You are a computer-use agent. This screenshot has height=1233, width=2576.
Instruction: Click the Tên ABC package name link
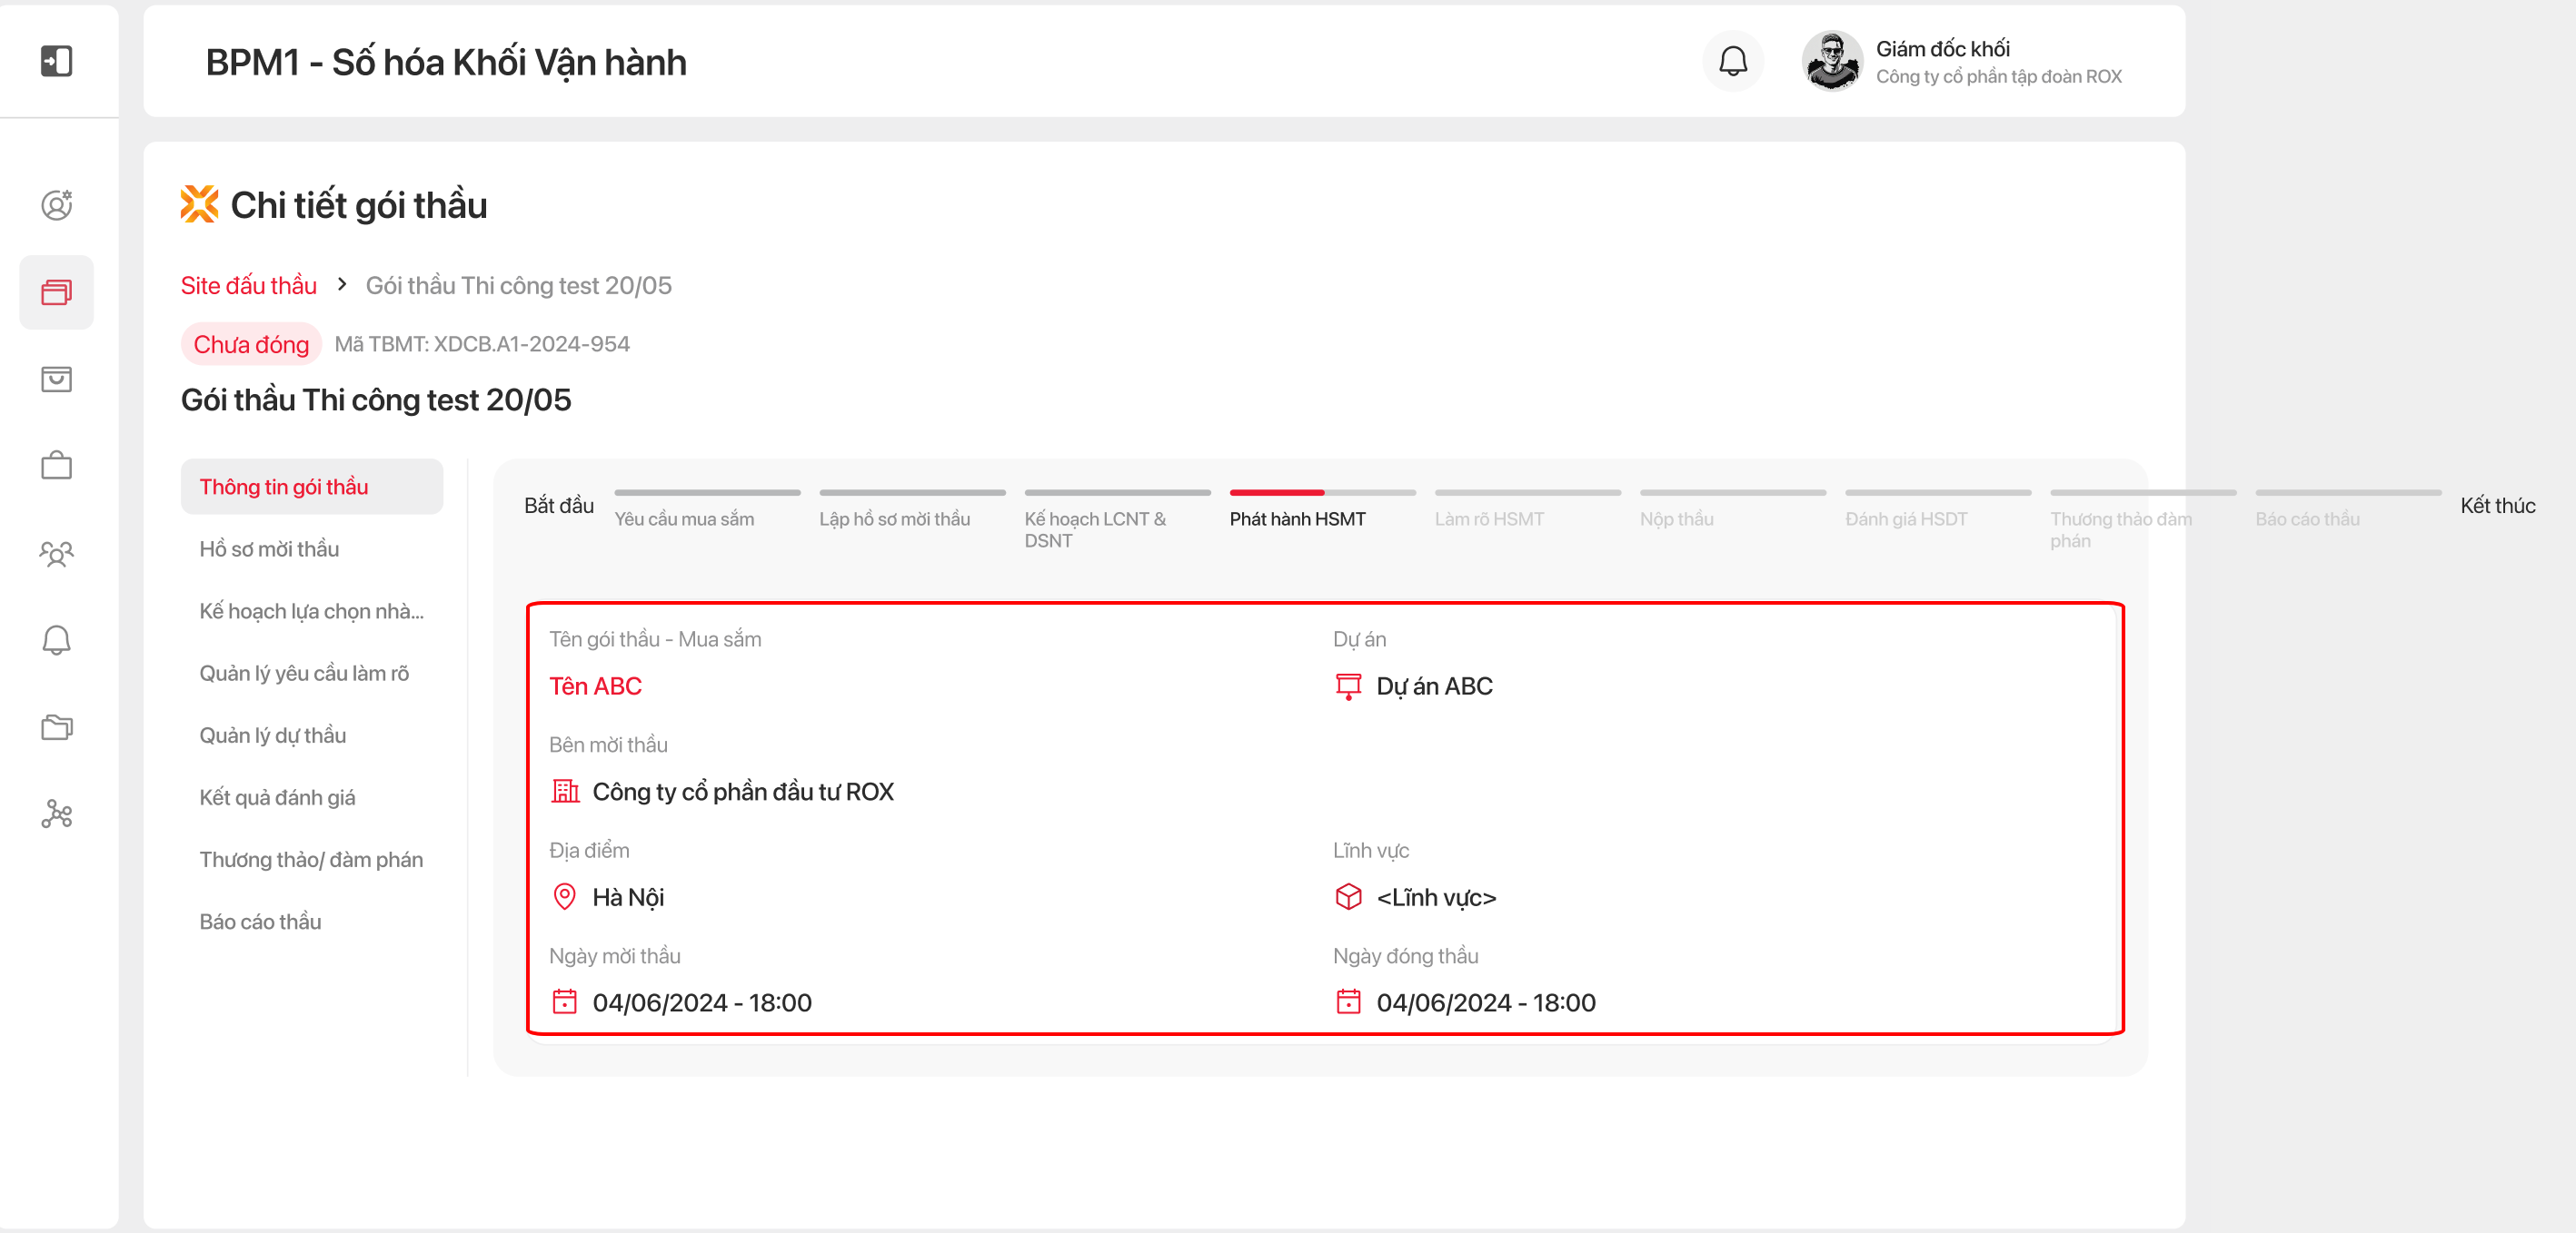pos(595,686)
